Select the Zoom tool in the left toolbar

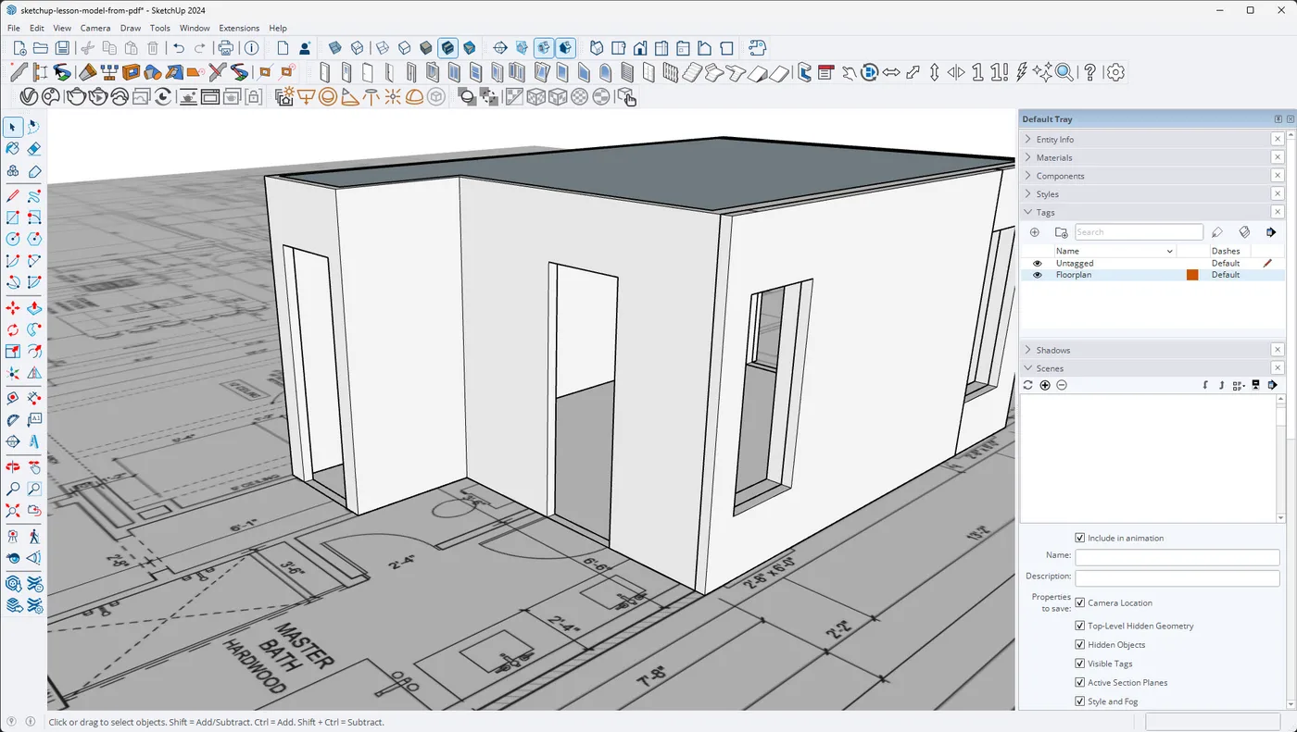click(12, 488)
